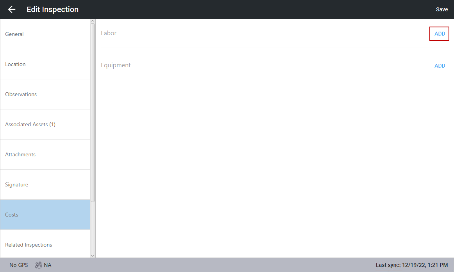
Task: Select the Attachments section
Action: pyautogui.click(x=45, y=154)
